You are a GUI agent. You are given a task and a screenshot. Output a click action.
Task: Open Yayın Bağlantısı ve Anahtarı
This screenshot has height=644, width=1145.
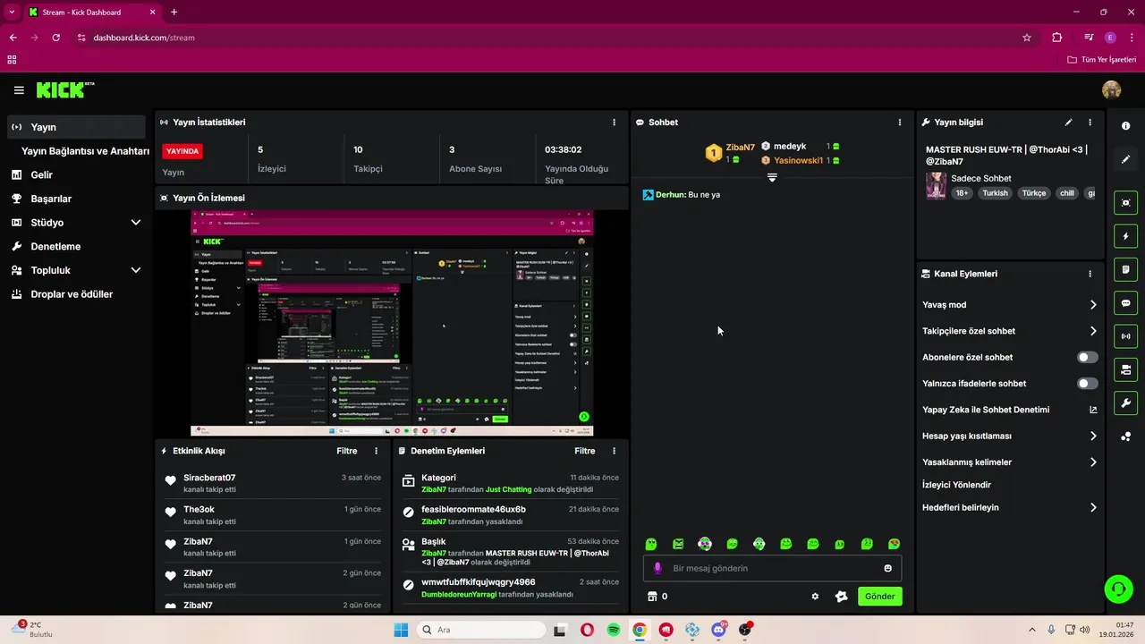point(85,151)
